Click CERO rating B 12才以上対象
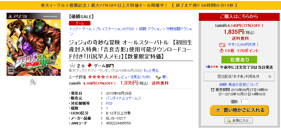This screenshot has height=129, width=281. 118,113
